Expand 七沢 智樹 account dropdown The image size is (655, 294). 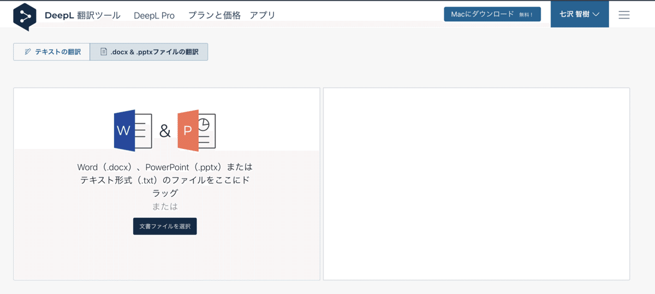tap(580, 14)
